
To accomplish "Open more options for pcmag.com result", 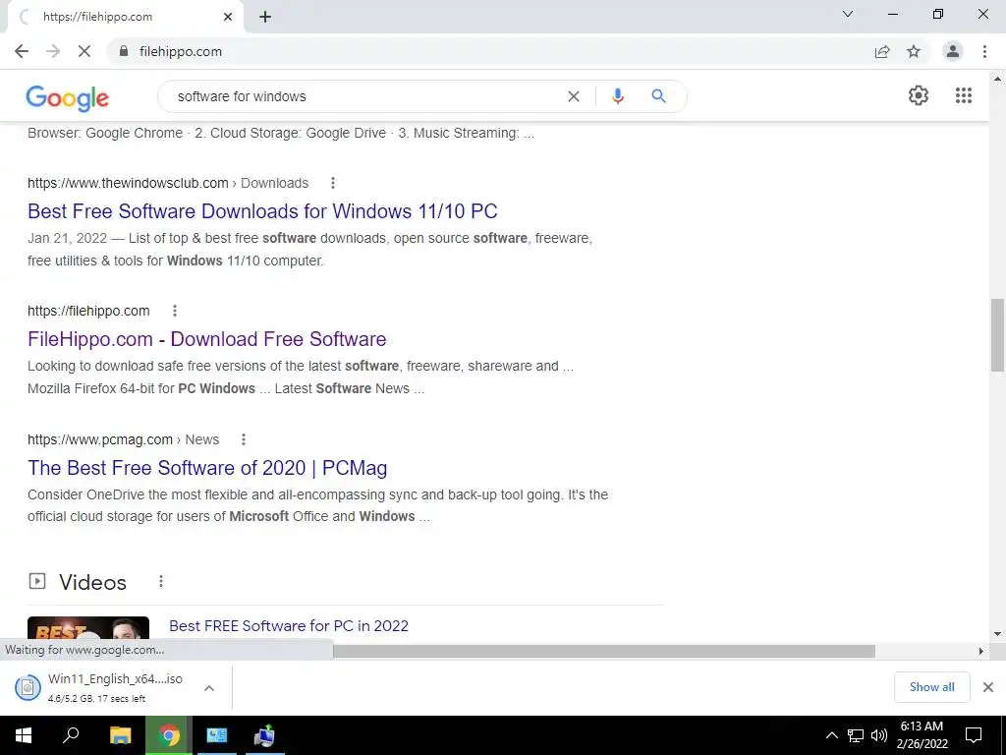I will coord(244,439).
